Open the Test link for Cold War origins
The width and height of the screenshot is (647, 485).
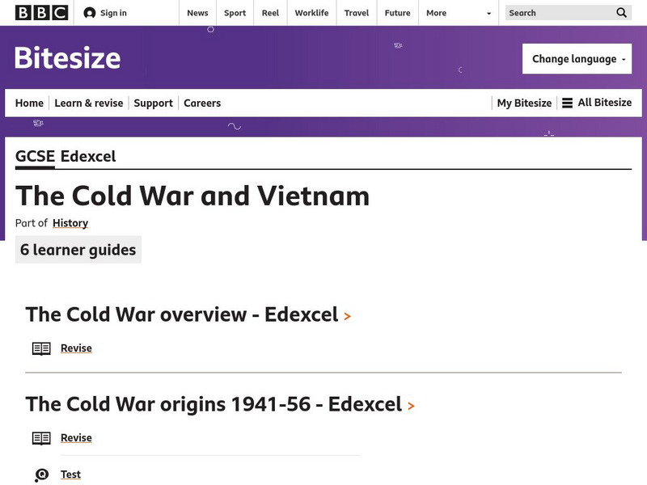tap(70, 474)
